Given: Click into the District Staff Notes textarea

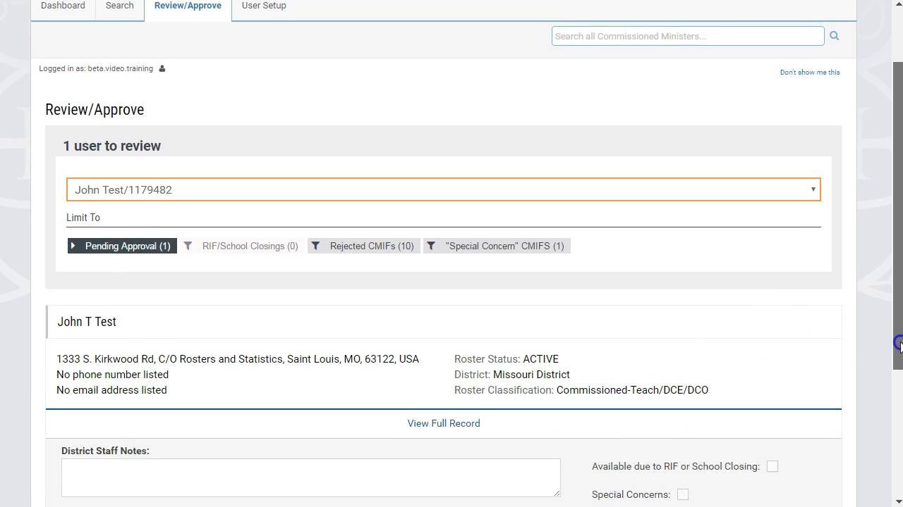Looking at the screenshot, I should click(x=311, y=477).
